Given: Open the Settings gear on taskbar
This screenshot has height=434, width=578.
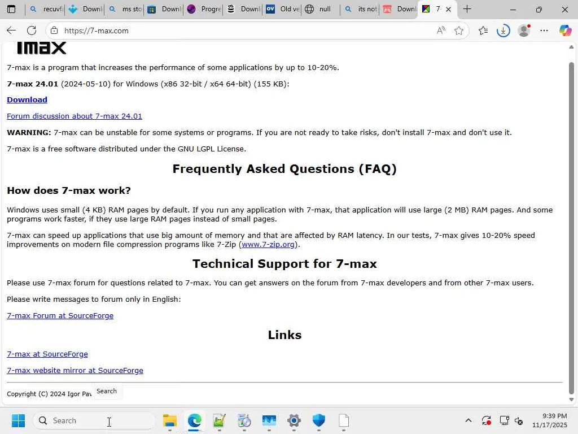Looking at the screenshot, I should (x=294, y=420).
